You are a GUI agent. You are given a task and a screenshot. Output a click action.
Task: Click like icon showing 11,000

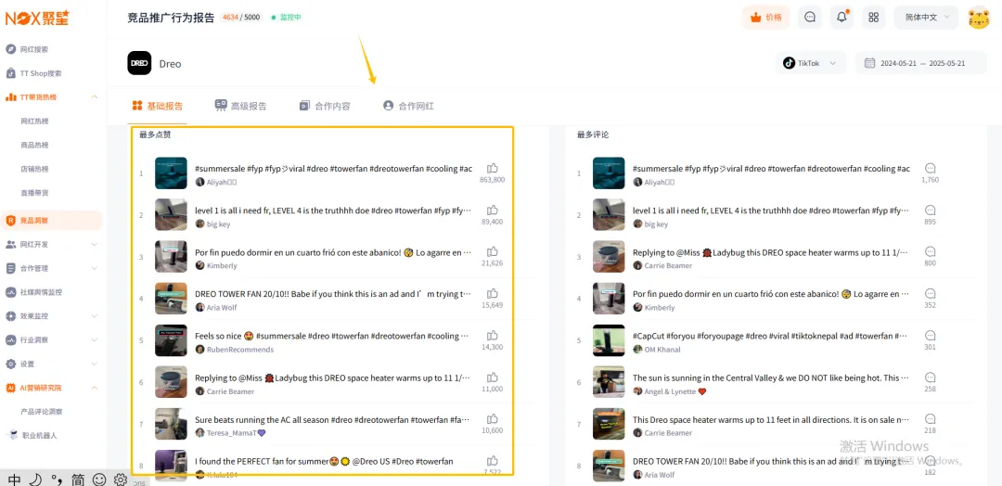click(x=492, y=377)
